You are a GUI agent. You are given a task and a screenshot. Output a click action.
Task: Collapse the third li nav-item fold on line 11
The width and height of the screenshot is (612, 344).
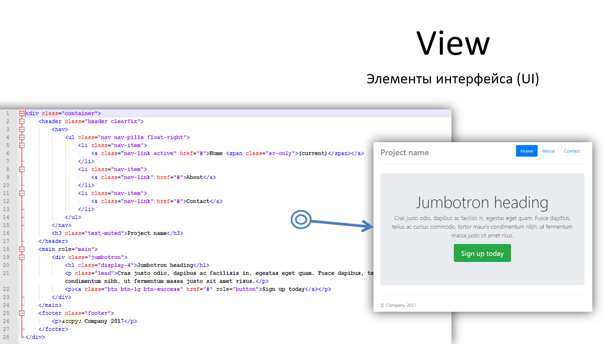point(22,193)
